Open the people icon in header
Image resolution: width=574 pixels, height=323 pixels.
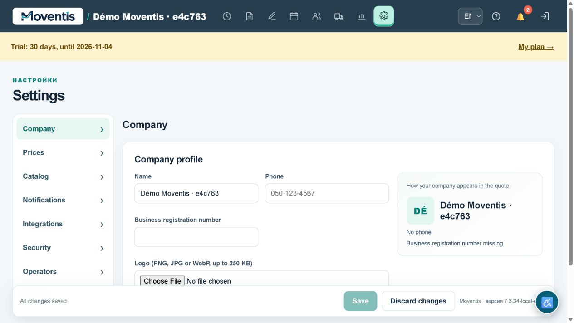click(317, 16)
